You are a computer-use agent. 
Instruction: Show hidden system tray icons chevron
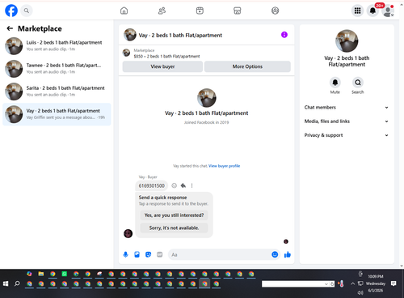pos(352,283)
